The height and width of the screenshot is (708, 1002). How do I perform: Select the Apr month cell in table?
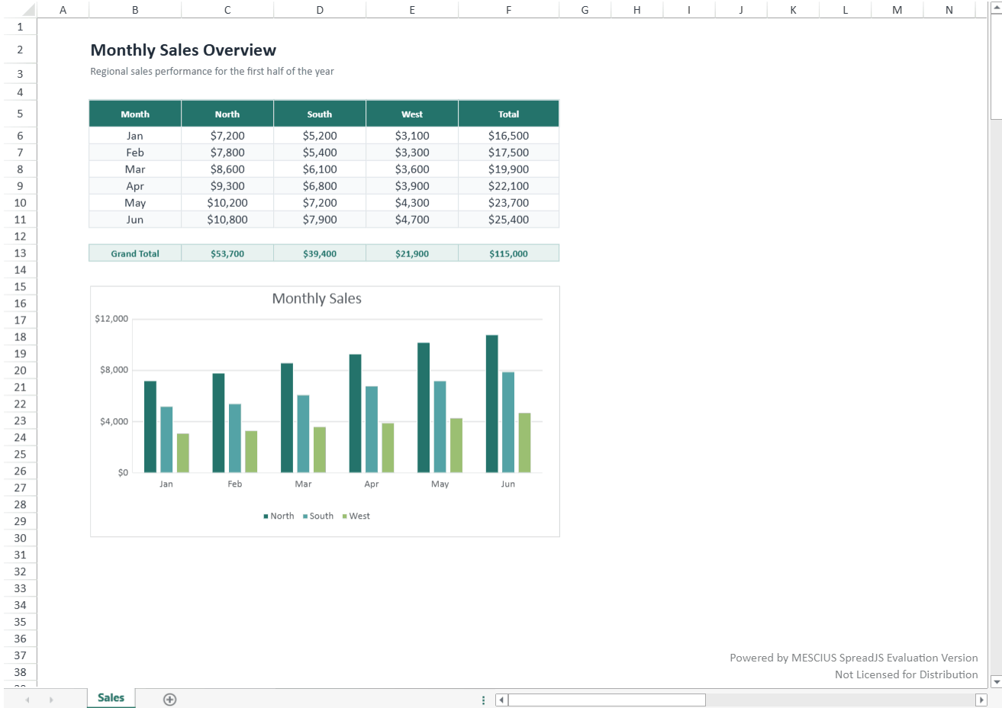coord(135,186)
